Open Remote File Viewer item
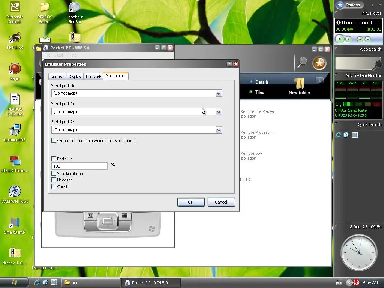Image resolution: width=384 pixels, height=288 pixels. (x=257, y=114)
